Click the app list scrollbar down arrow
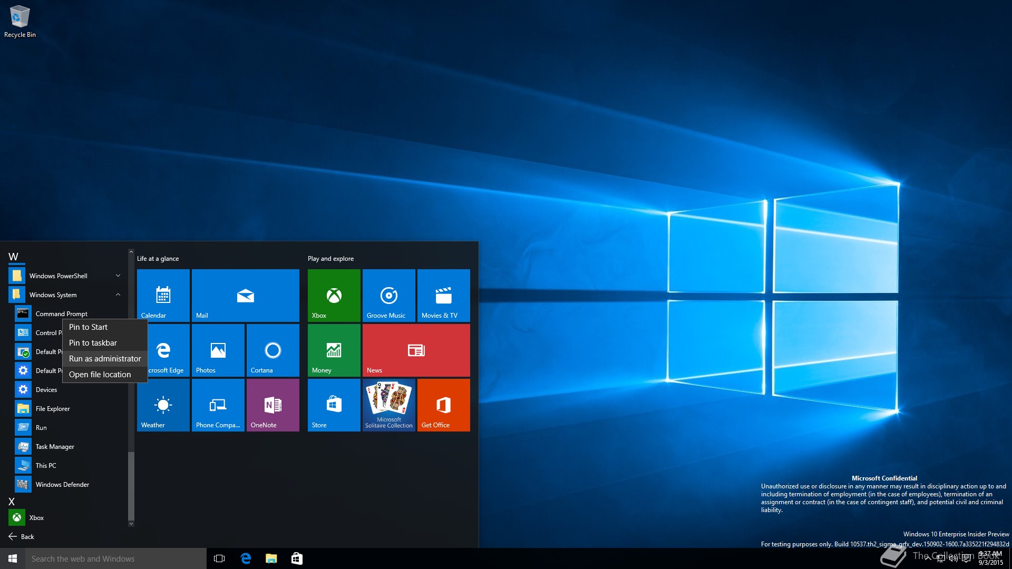 click(x=131, y=523)
